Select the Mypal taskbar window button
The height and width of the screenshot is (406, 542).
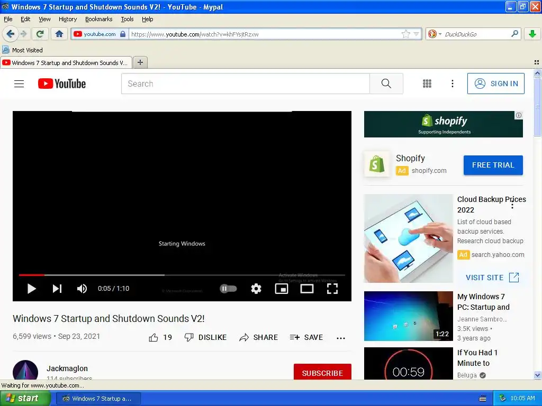tap(98, 399)
